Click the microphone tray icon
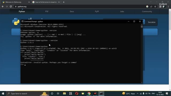Viewport: 171px width, 96px height. (x=143, y=94)
